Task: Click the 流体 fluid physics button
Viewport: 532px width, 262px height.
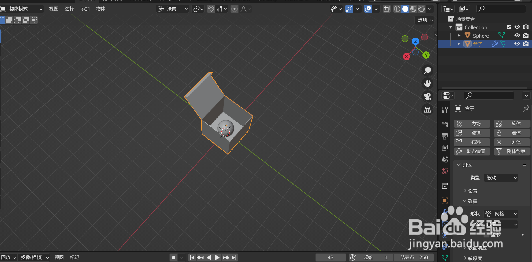Action: (x=512, y=133)
